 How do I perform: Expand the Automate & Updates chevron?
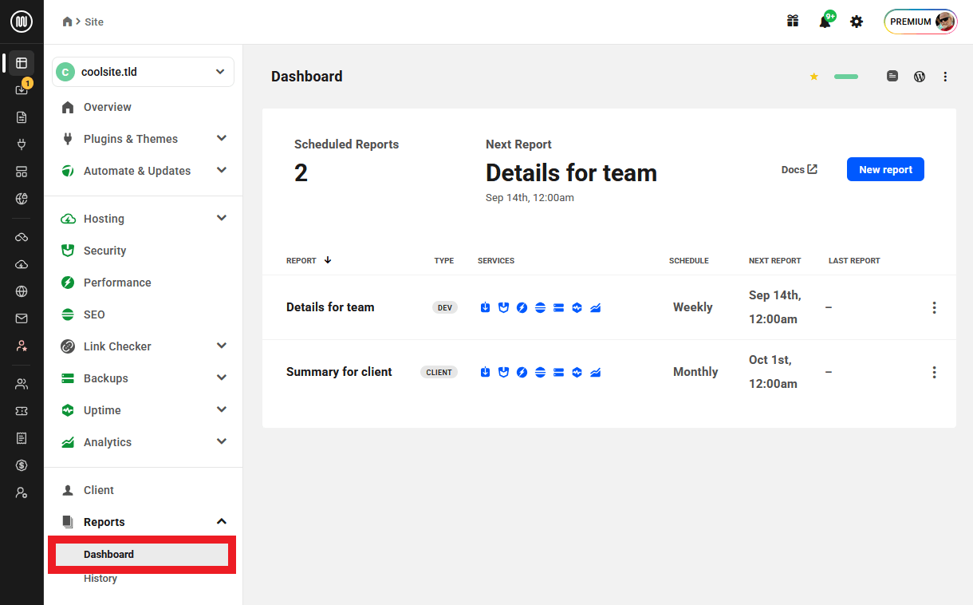222,170
